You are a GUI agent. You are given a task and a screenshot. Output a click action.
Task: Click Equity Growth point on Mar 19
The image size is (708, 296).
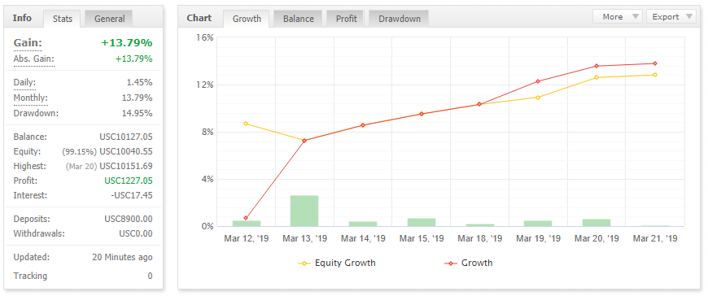[x=538, y=98]
